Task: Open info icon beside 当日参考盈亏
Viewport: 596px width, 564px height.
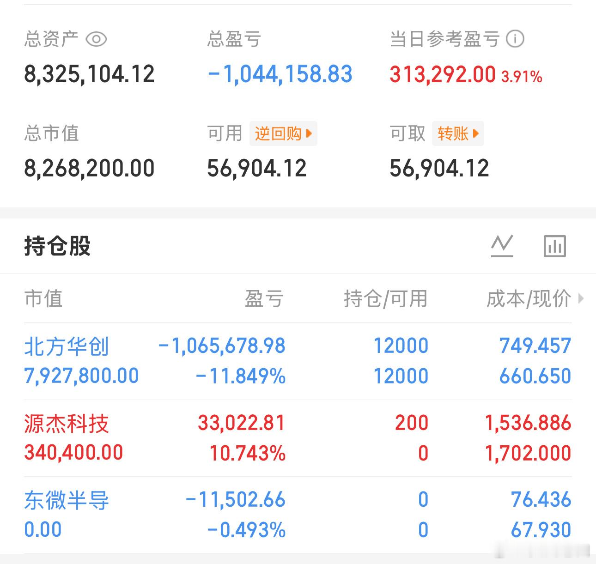Action: 515,39
